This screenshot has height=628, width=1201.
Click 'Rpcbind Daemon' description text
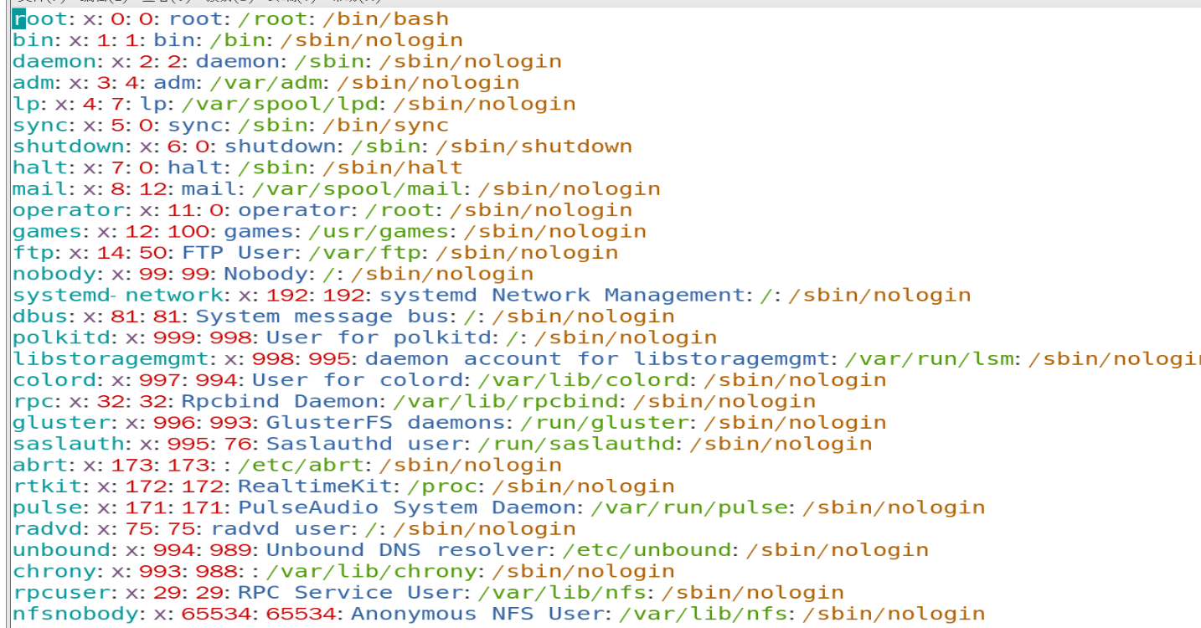pos(280,401)
